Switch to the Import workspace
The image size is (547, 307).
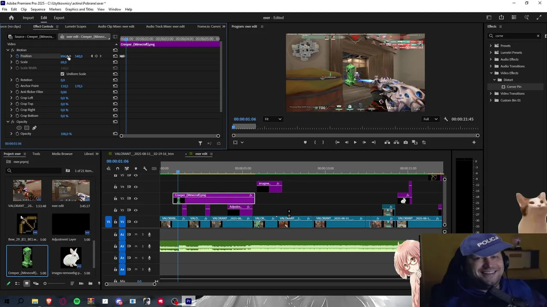pyautogui.click(x=28, y=18)
